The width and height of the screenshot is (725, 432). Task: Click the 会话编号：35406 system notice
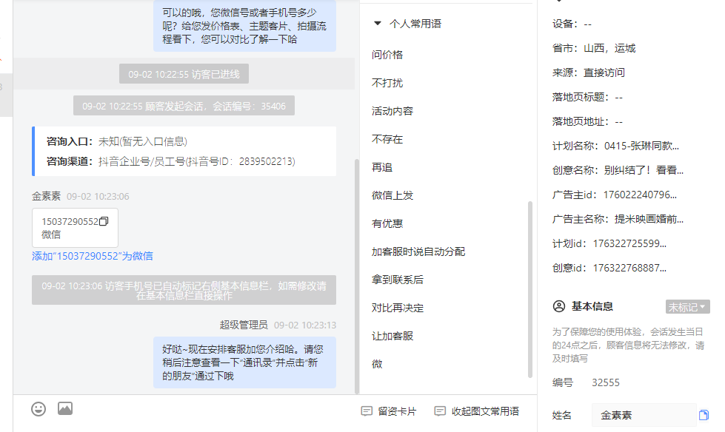point(184,106)
